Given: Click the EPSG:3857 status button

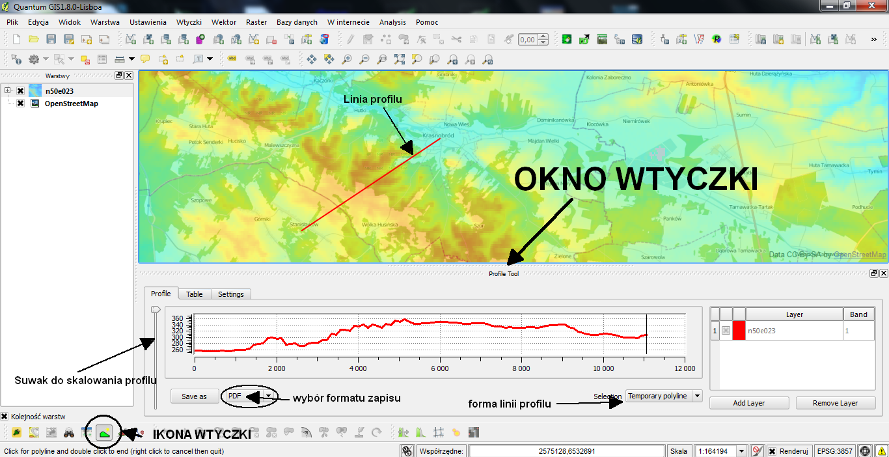Looking at the screenshot, I should (x=834, y=450).
